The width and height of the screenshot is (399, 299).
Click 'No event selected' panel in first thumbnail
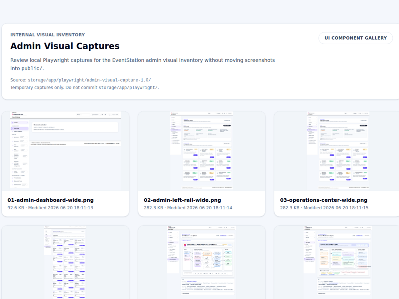pos(75,127)
